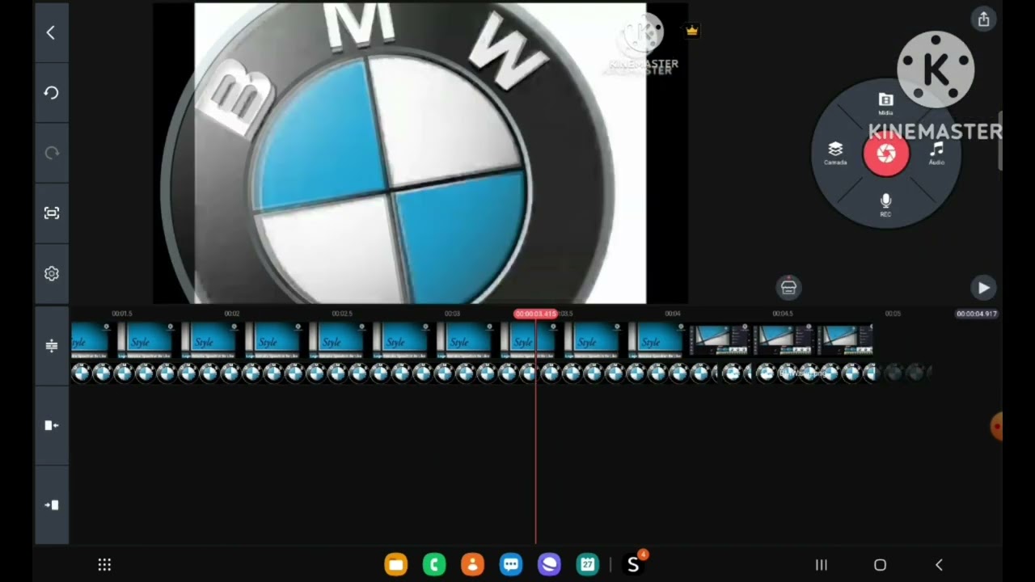Screen dimensions: 1035x582
Task: Go back with the top-left arrow
Action: click(51, 32)
